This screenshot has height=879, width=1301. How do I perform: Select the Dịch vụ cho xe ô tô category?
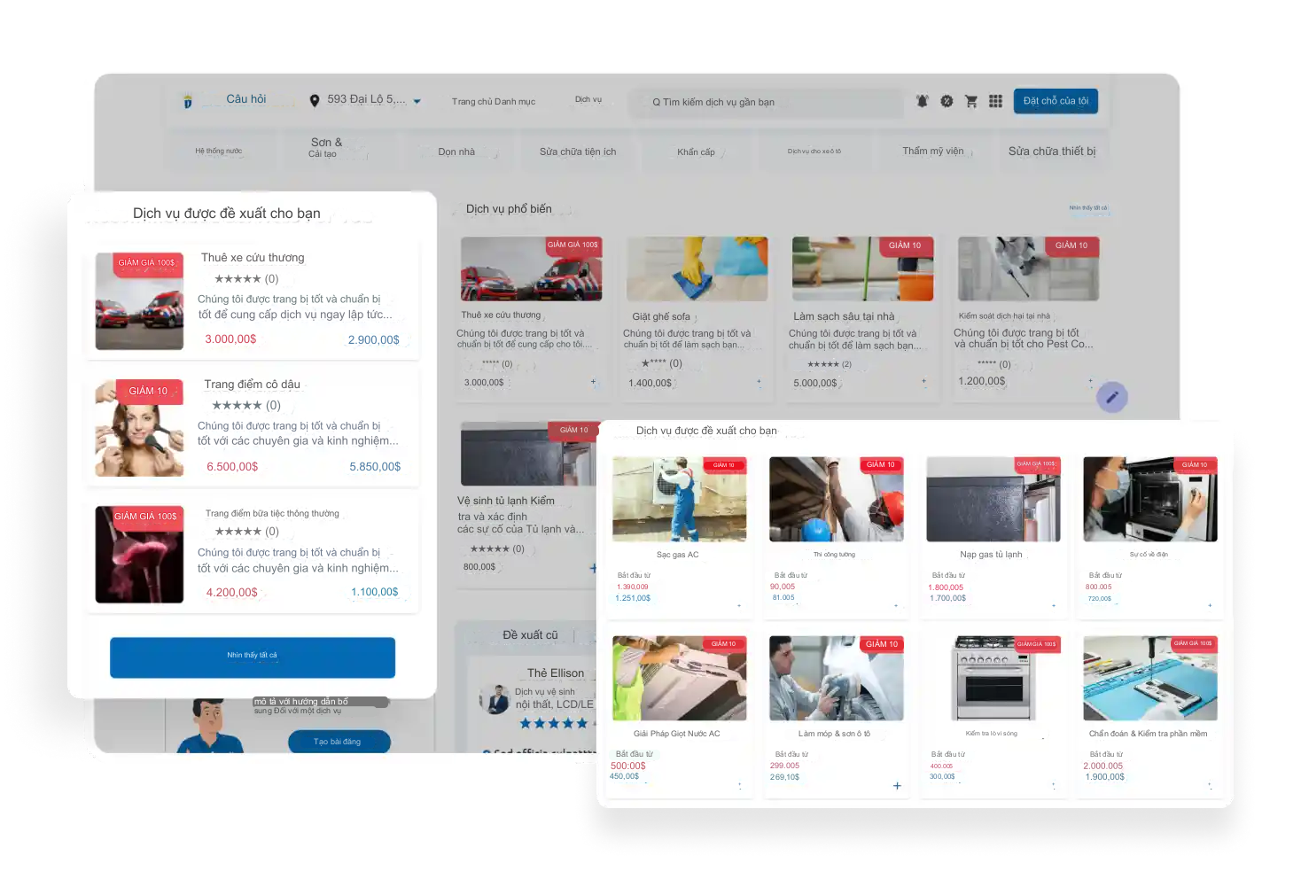tap(814, 152)
